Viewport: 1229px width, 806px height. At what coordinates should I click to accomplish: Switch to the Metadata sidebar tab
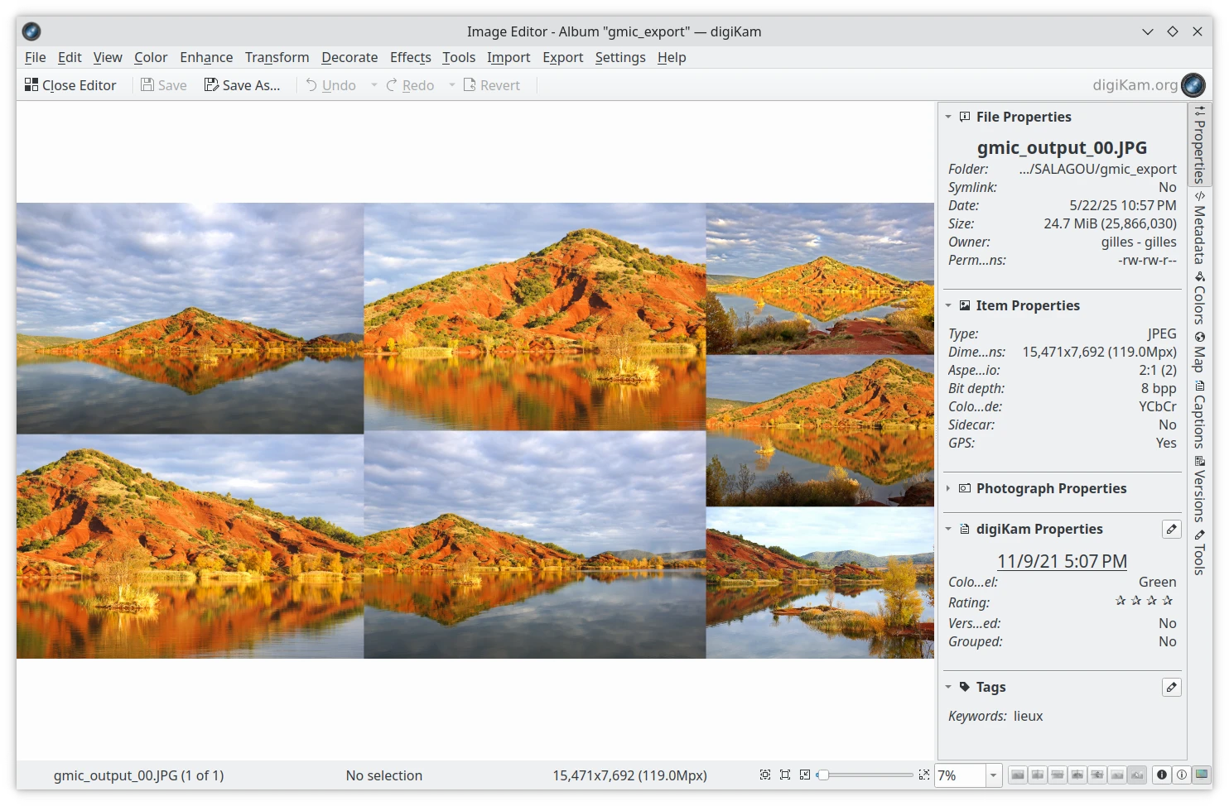[1199, 230]
